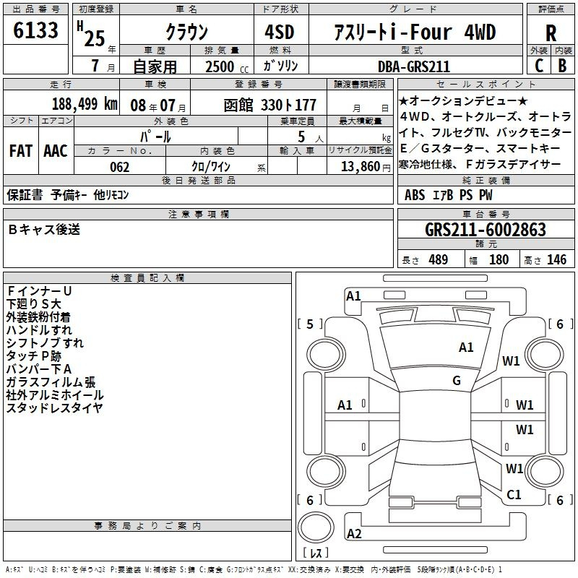This screenshot has width=578, height=578.
Task: Click the grade アスリートi-Four 4WD
Action: pos(415,32)
